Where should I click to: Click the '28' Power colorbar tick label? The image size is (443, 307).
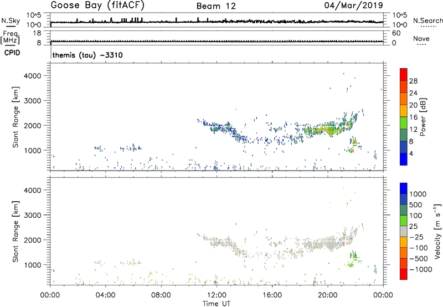(x=413, y=81)
